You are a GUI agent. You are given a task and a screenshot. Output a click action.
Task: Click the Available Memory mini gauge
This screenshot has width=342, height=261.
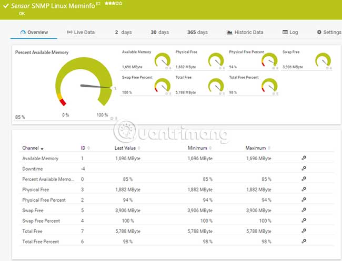tap(163, 60)
